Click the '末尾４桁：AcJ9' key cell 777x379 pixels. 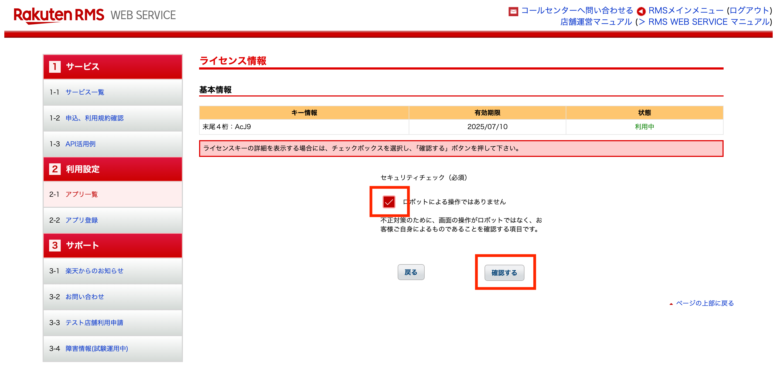pyautogui.click(x=304, y=127)
